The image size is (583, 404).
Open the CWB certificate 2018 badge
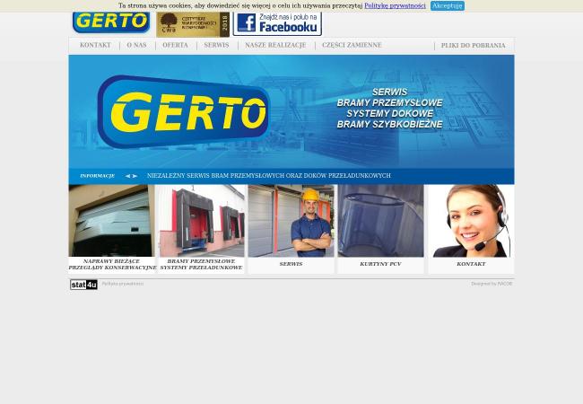193,24
